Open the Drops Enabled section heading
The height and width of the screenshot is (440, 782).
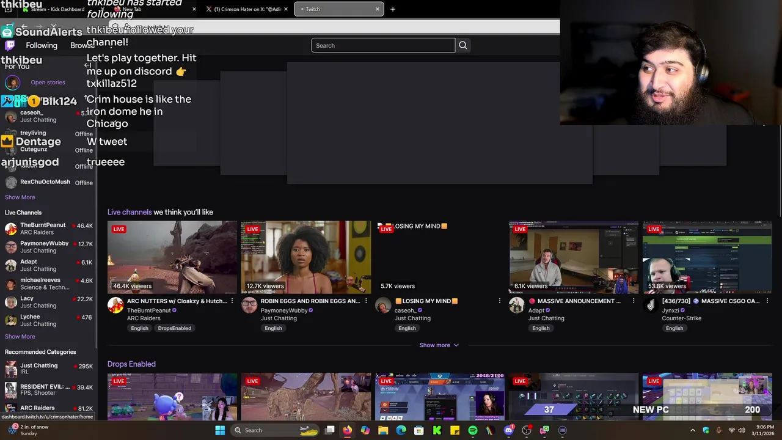point(131,364)
